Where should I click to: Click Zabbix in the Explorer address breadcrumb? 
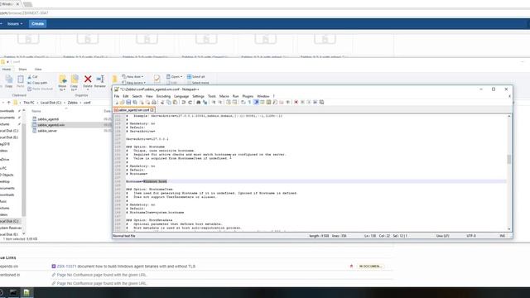click(x=73, y=103)
